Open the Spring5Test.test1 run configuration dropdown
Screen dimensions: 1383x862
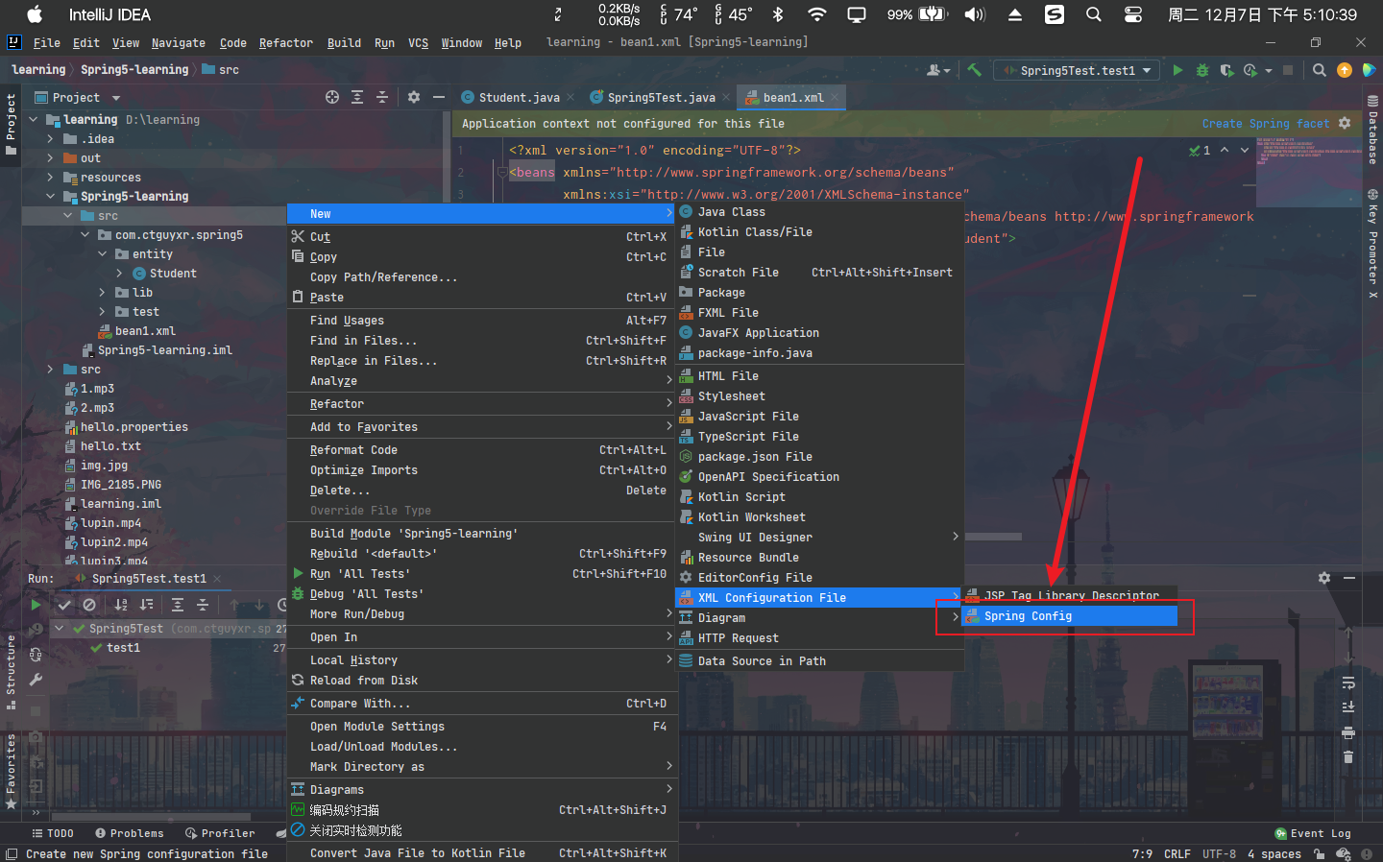[1077, 70]
